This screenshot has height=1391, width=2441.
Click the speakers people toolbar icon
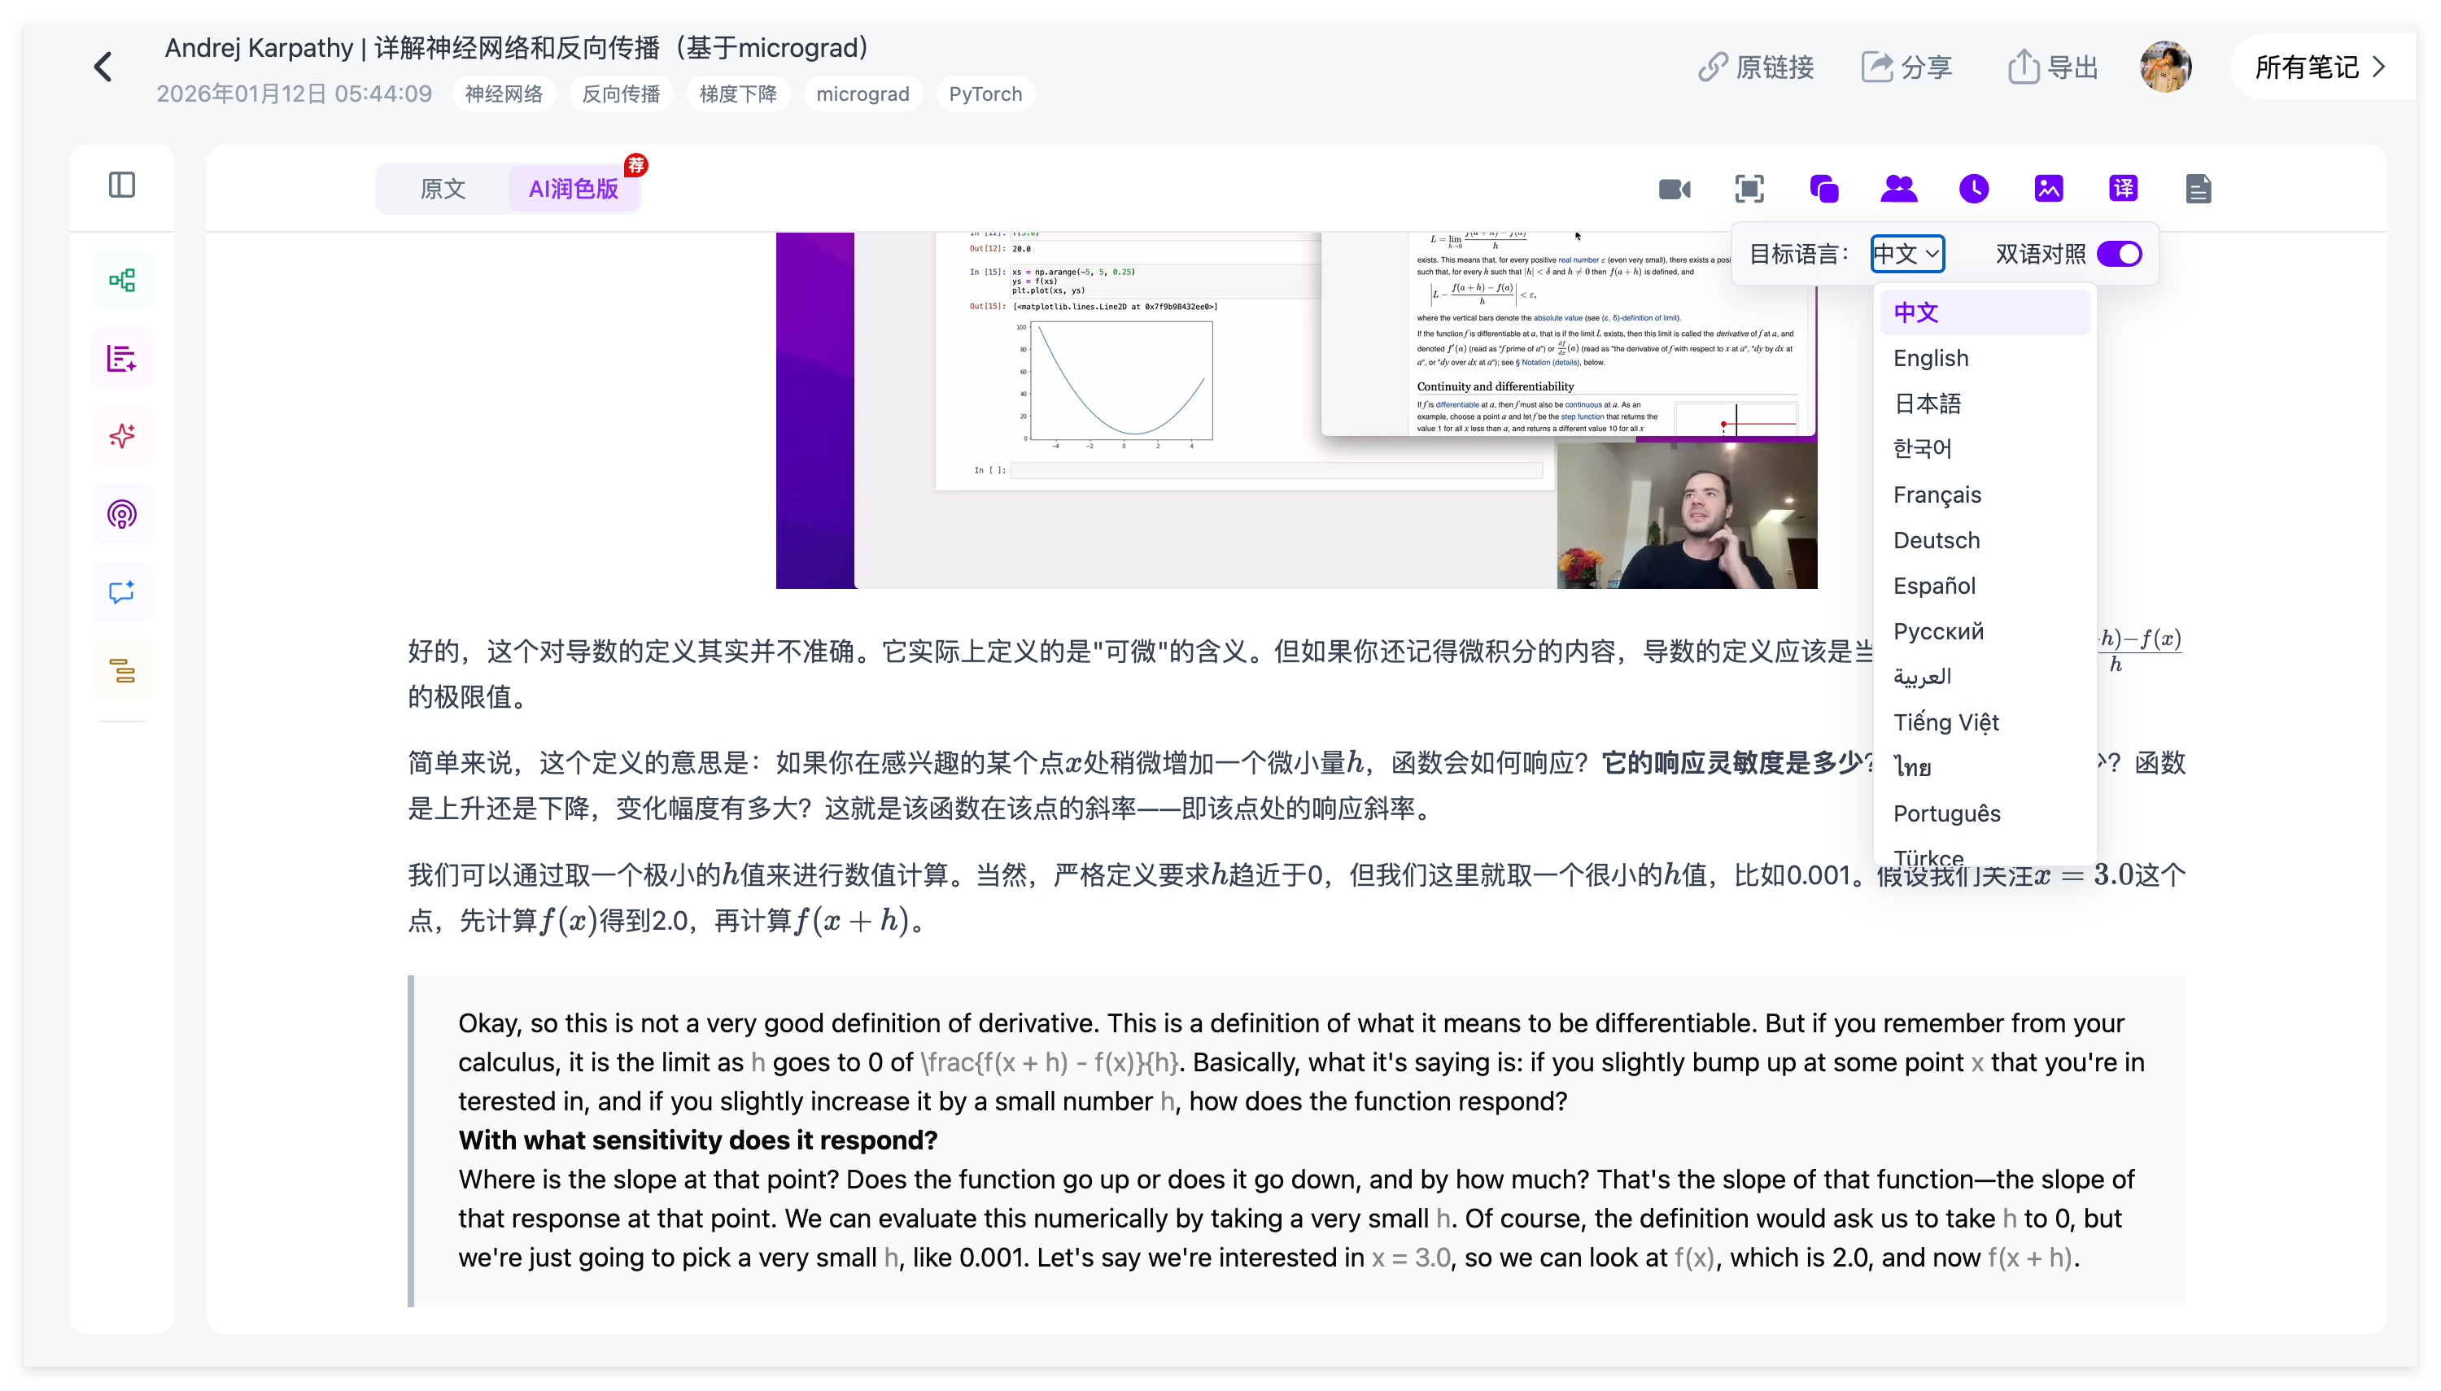coord(1898,190)
